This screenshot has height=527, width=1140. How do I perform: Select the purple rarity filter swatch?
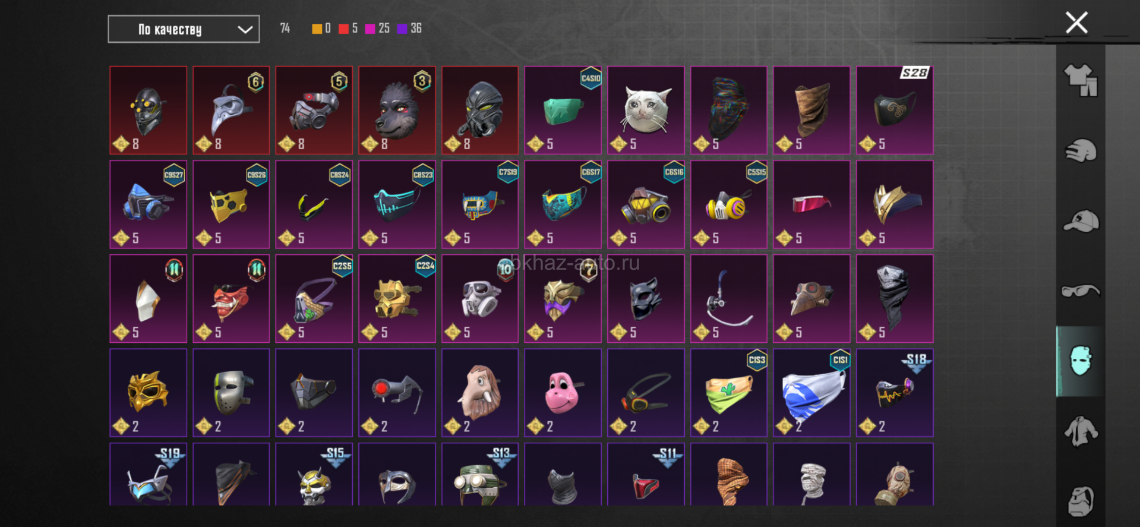click(402, 29)
